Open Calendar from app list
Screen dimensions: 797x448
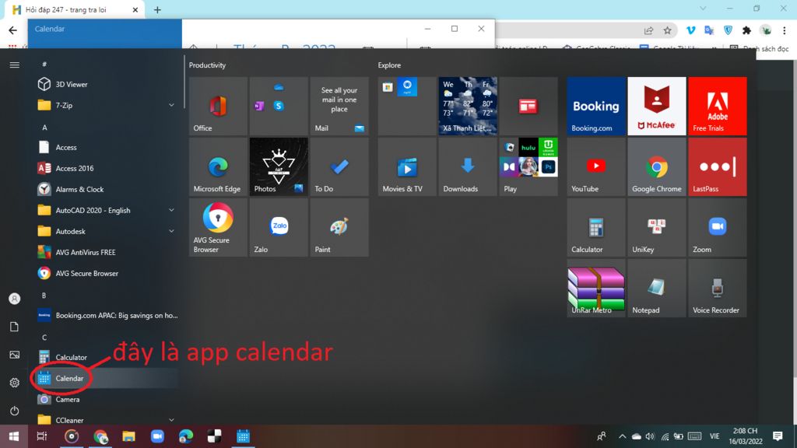[106, 379]
